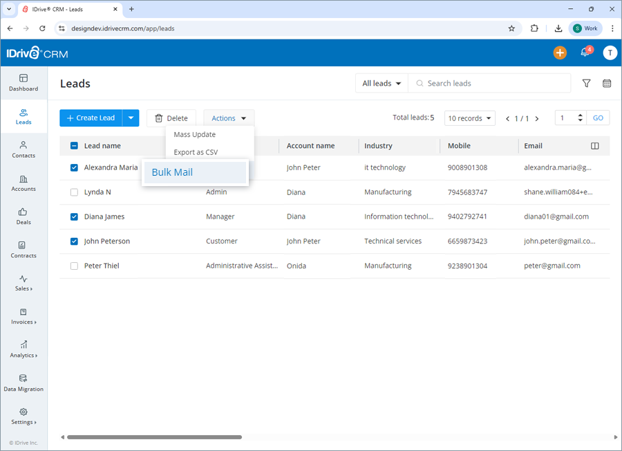Toggle the select-all leads checkbox
622x451 pixels.
click(74, 145)
